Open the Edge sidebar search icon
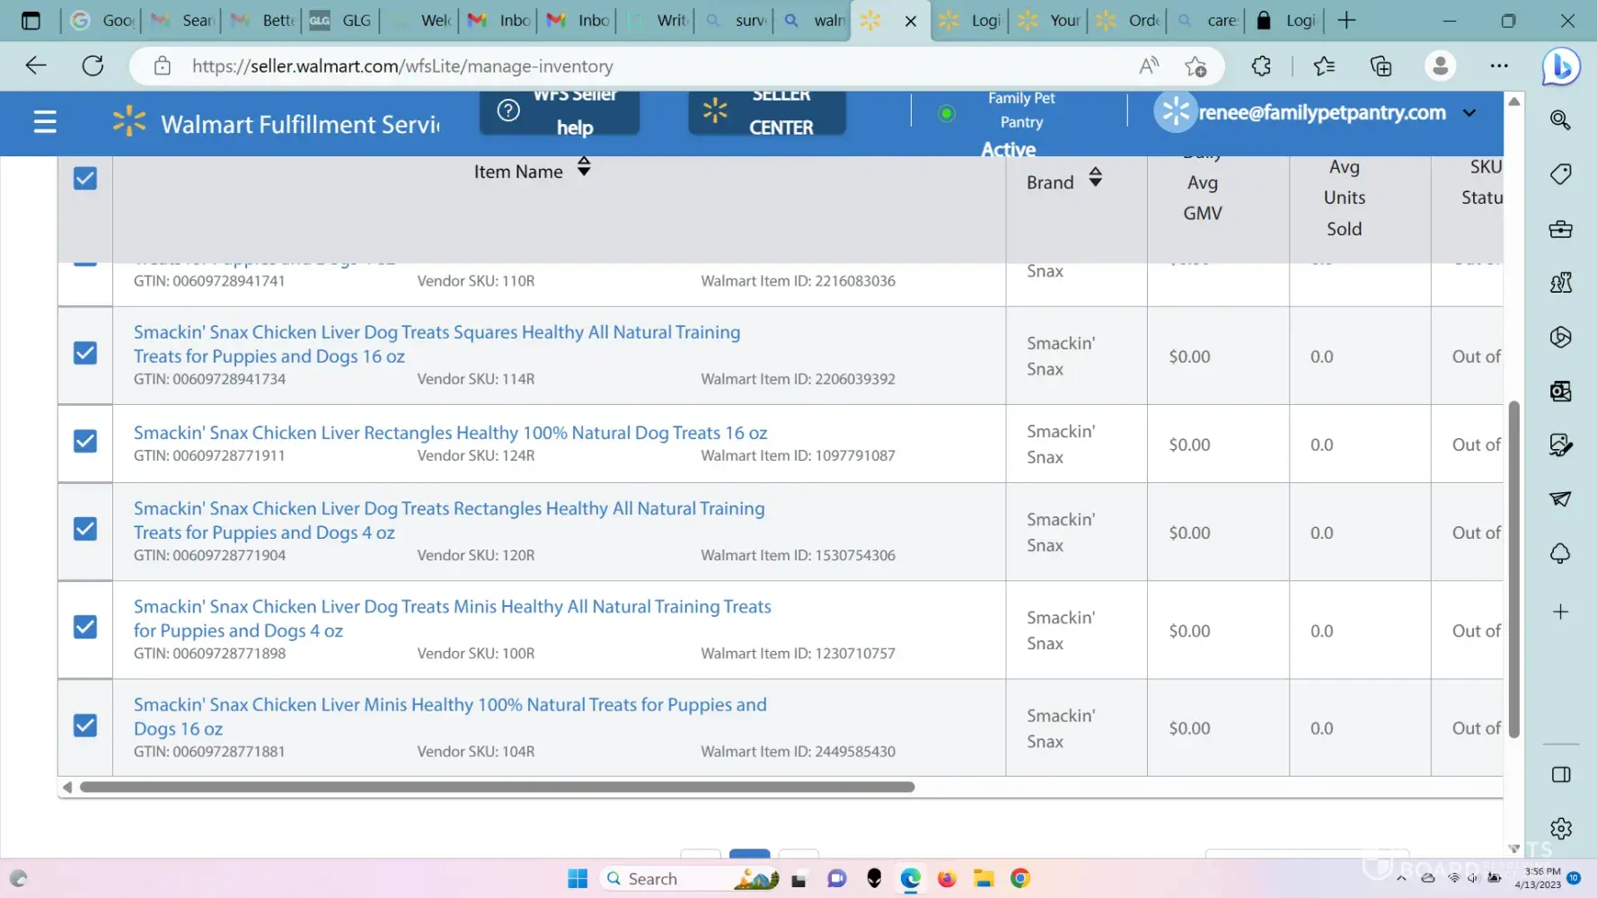 click(x=1561, y=120)
